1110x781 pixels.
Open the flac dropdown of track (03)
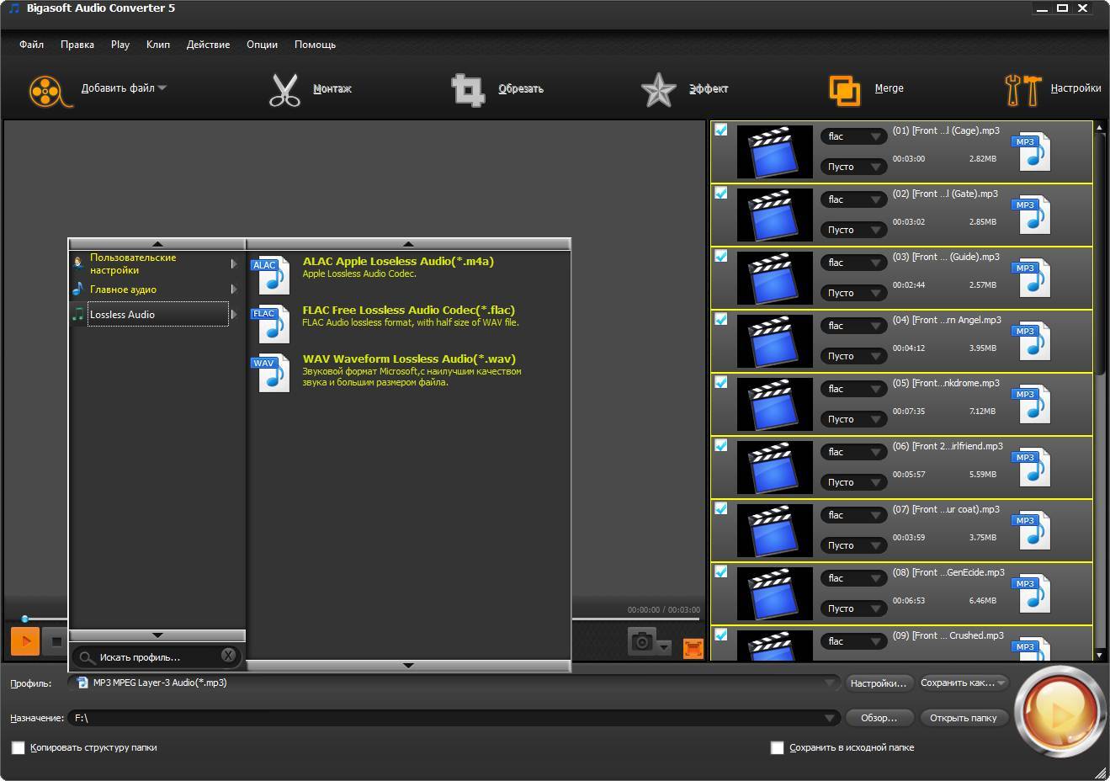point(853,263)
